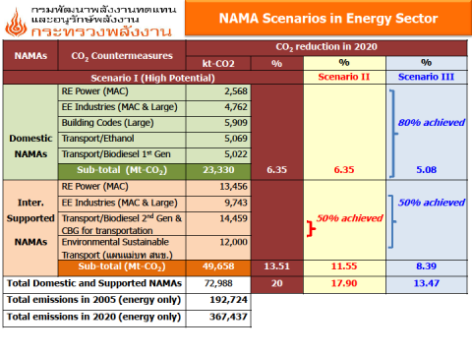
Task: Select the Inter. Supported NAMAs category cell
Action: click(x=30, y=228)
